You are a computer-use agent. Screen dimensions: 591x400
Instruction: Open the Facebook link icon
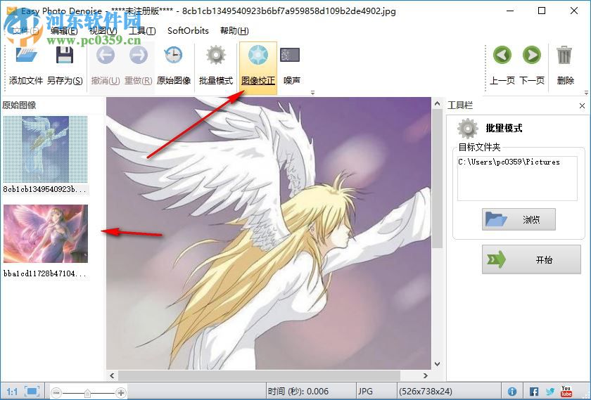click(534, 392)
